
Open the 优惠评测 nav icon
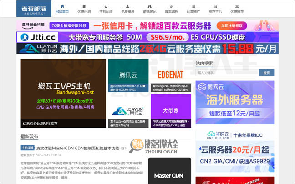point(84,6)
